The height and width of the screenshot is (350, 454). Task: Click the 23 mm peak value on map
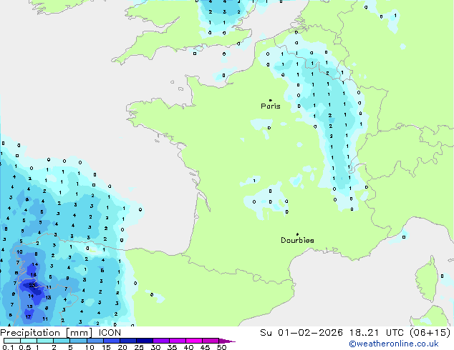32,285
